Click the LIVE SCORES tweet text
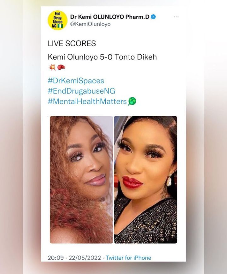 point(72,43)
